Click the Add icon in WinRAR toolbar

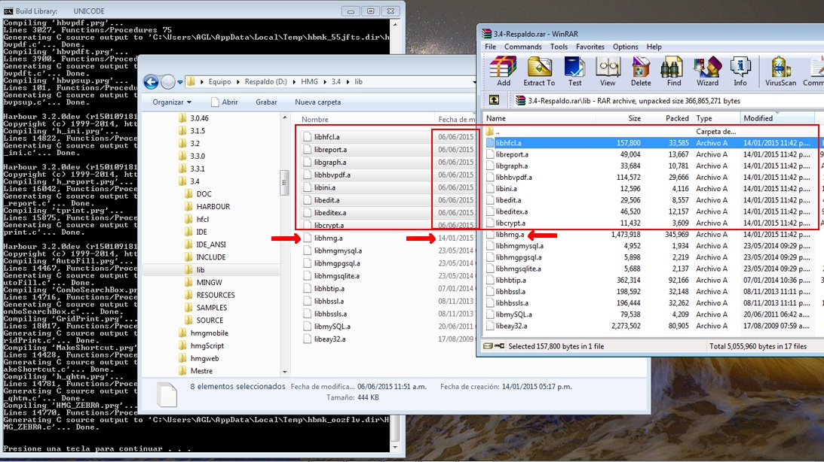pos(503,71)
